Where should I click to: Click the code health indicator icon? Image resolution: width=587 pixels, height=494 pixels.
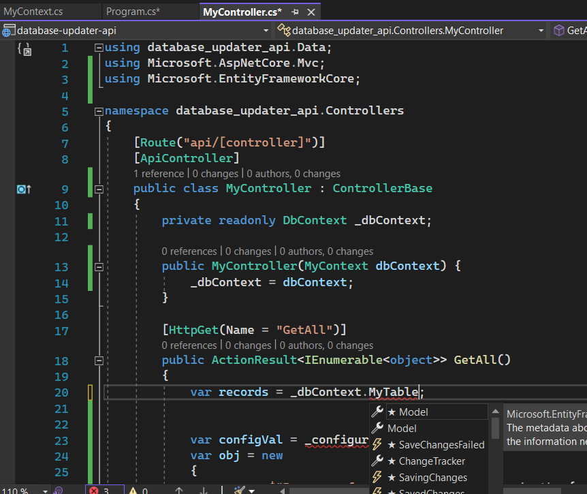point(58,491)
